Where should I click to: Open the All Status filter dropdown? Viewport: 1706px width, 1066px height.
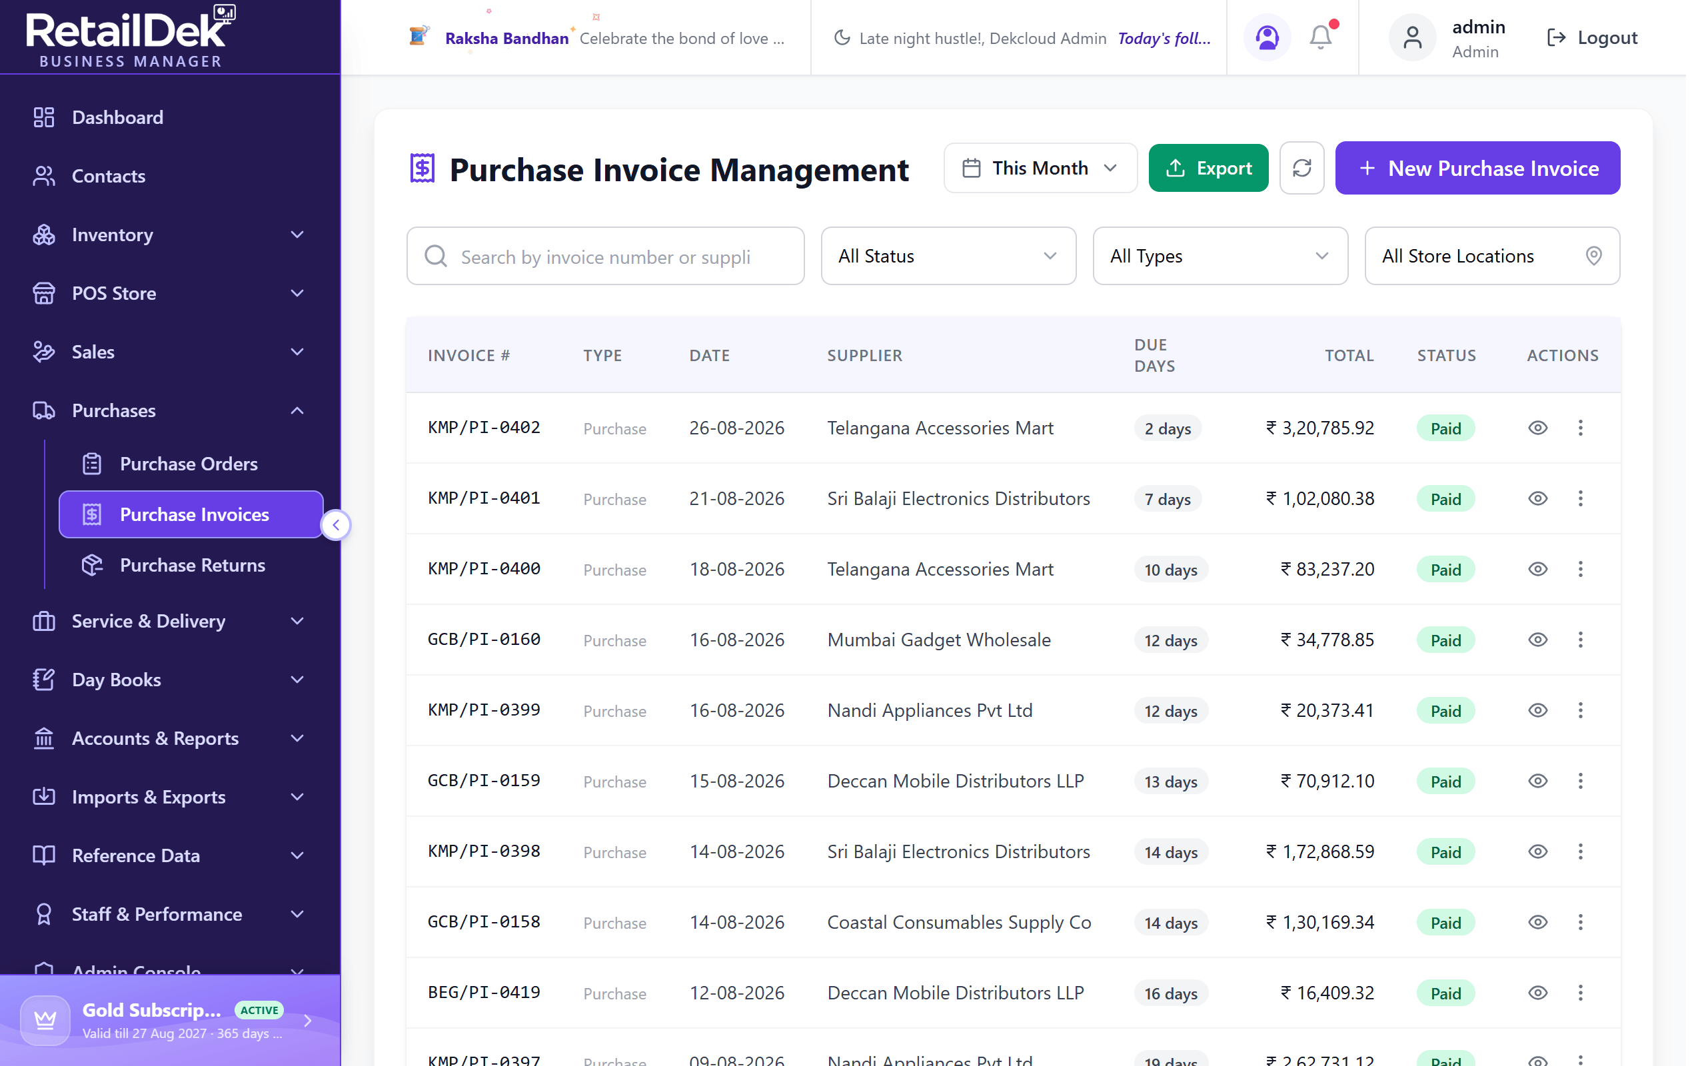(x=948, y=256)
